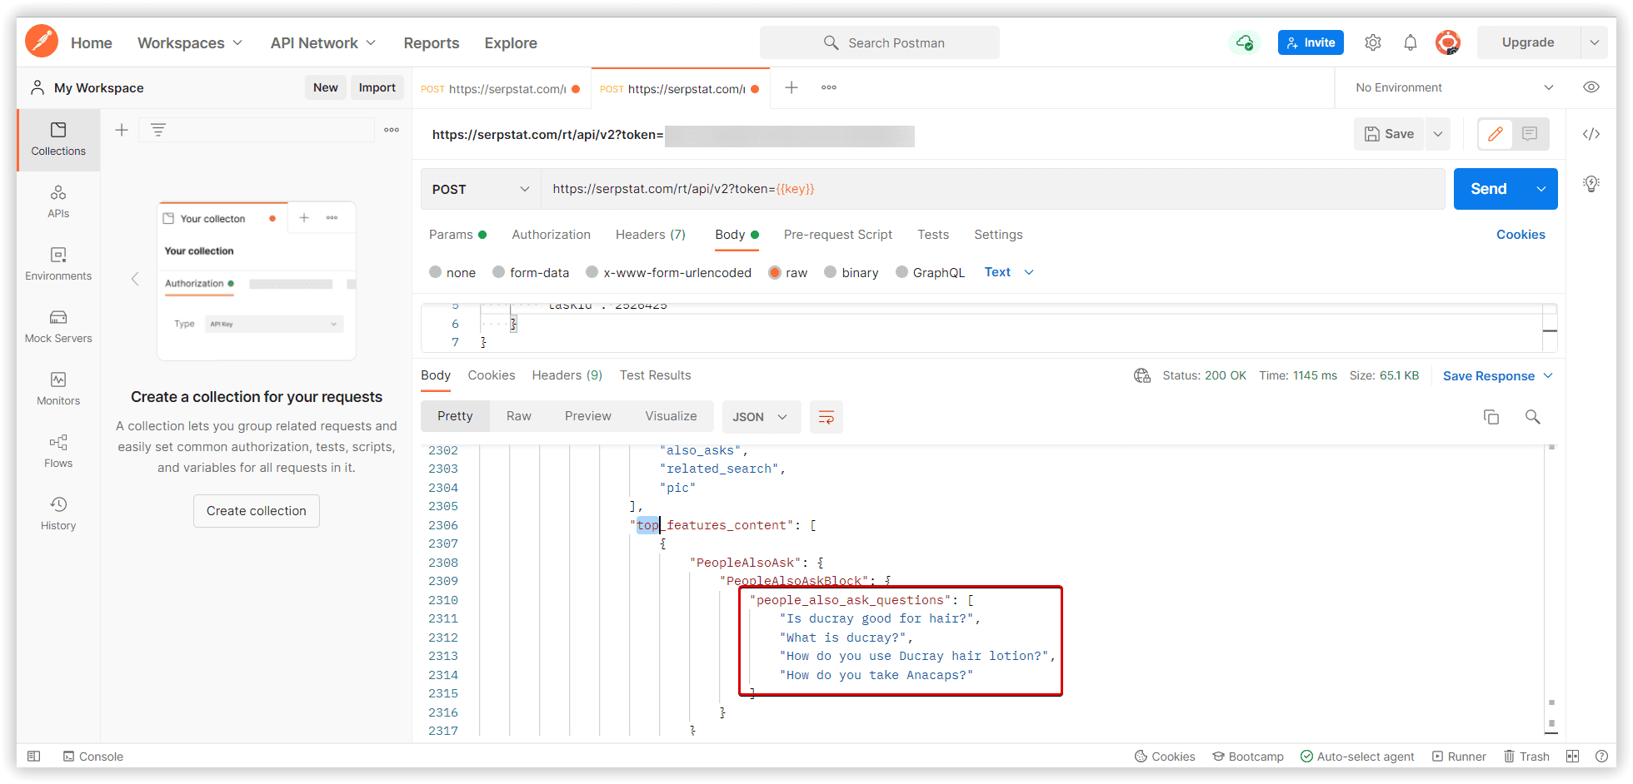Switch to the Authorization tab
The width and height of the screenshot is (1633, 784).
[x=551, y=235]
